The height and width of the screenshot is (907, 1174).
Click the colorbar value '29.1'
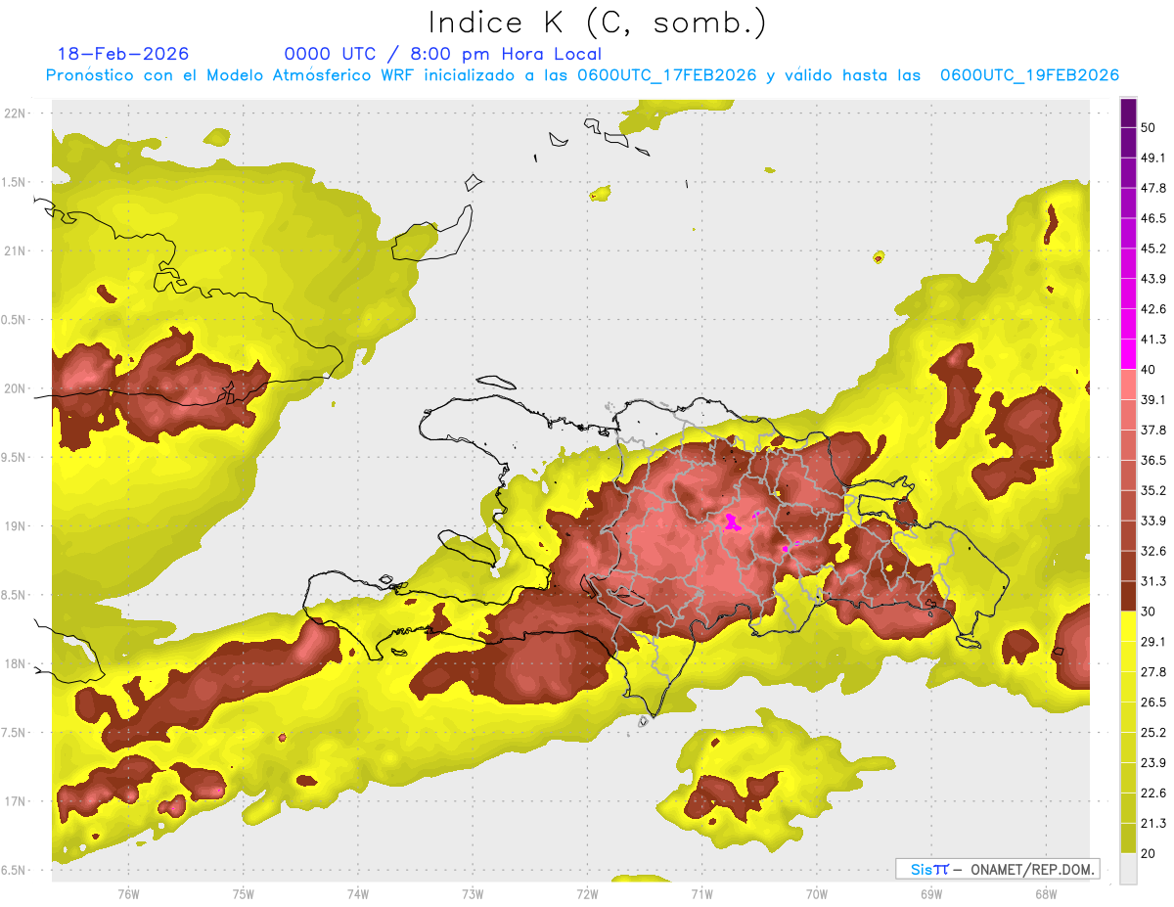click(x=1152, y=641)
